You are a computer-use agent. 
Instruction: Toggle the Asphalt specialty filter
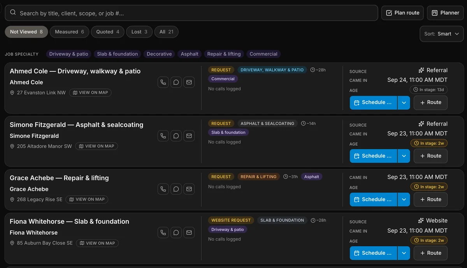pos(190,54)
